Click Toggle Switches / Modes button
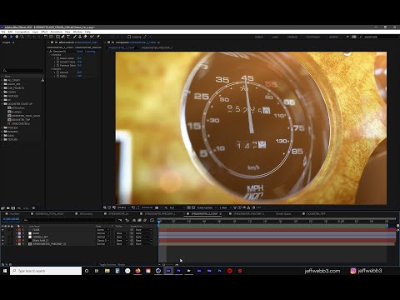This screenshot has width=400, height=300. pyautogui.click(x=112, y=265)
